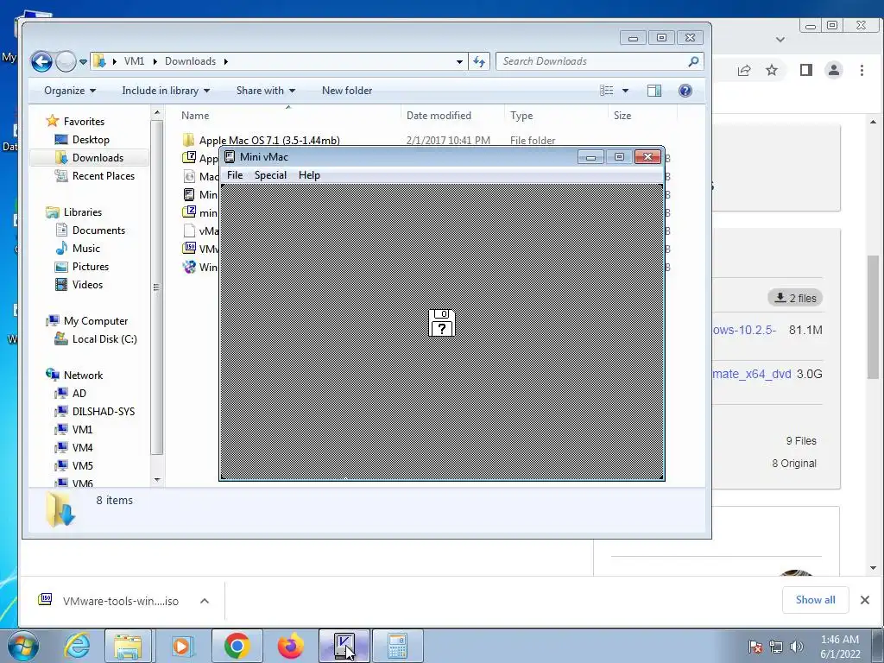Select Favorites in the navigation pane

pos(84,121)
